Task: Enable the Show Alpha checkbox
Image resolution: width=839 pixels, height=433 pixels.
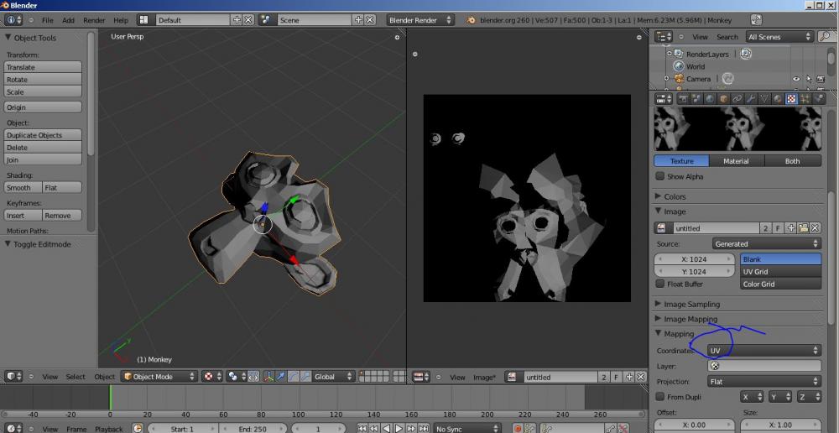Action: (x=659, y=176)
